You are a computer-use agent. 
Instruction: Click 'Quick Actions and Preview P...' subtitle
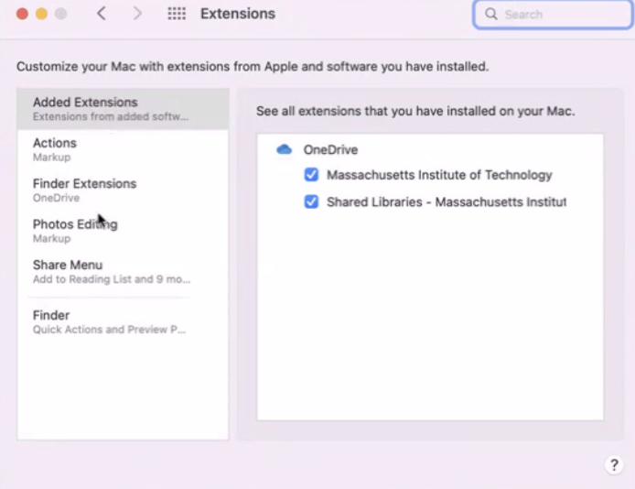click(x=110, y=330)
